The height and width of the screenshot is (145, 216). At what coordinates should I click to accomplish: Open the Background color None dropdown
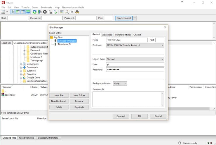click(120, 84)
